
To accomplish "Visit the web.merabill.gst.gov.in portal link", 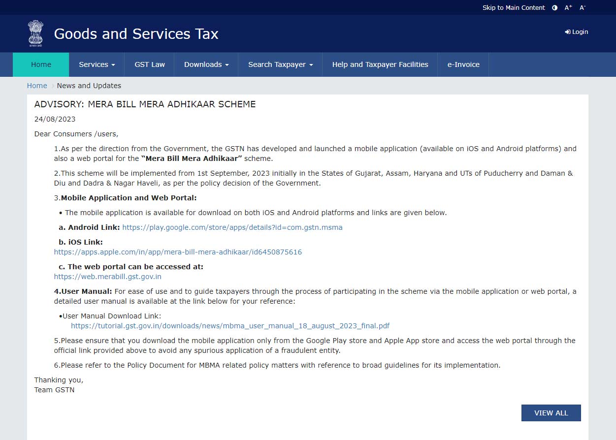I will coord(107,277).
